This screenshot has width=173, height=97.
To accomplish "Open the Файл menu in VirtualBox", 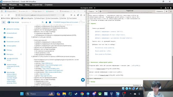I will [x=4, y=5].
